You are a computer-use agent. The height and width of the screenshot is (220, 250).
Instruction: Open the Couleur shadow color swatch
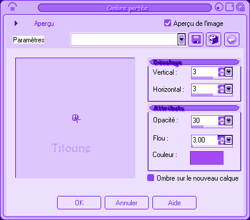[x=206, y=158]
